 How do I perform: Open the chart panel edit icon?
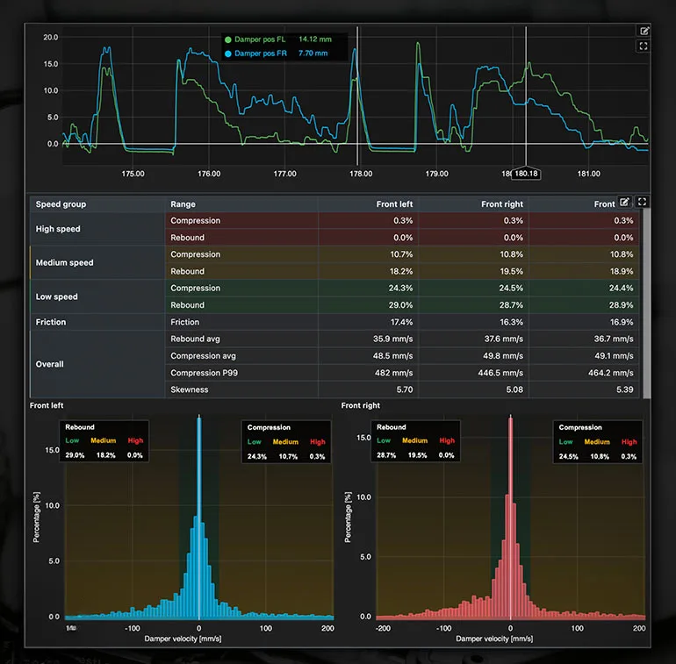click(x=644, y=31)
